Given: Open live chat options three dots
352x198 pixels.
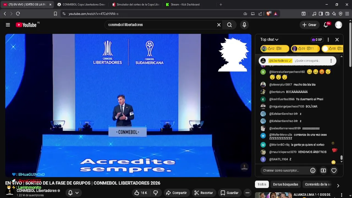Looking at the screenshot, I should pyautogui.click(x=328, y=40).
